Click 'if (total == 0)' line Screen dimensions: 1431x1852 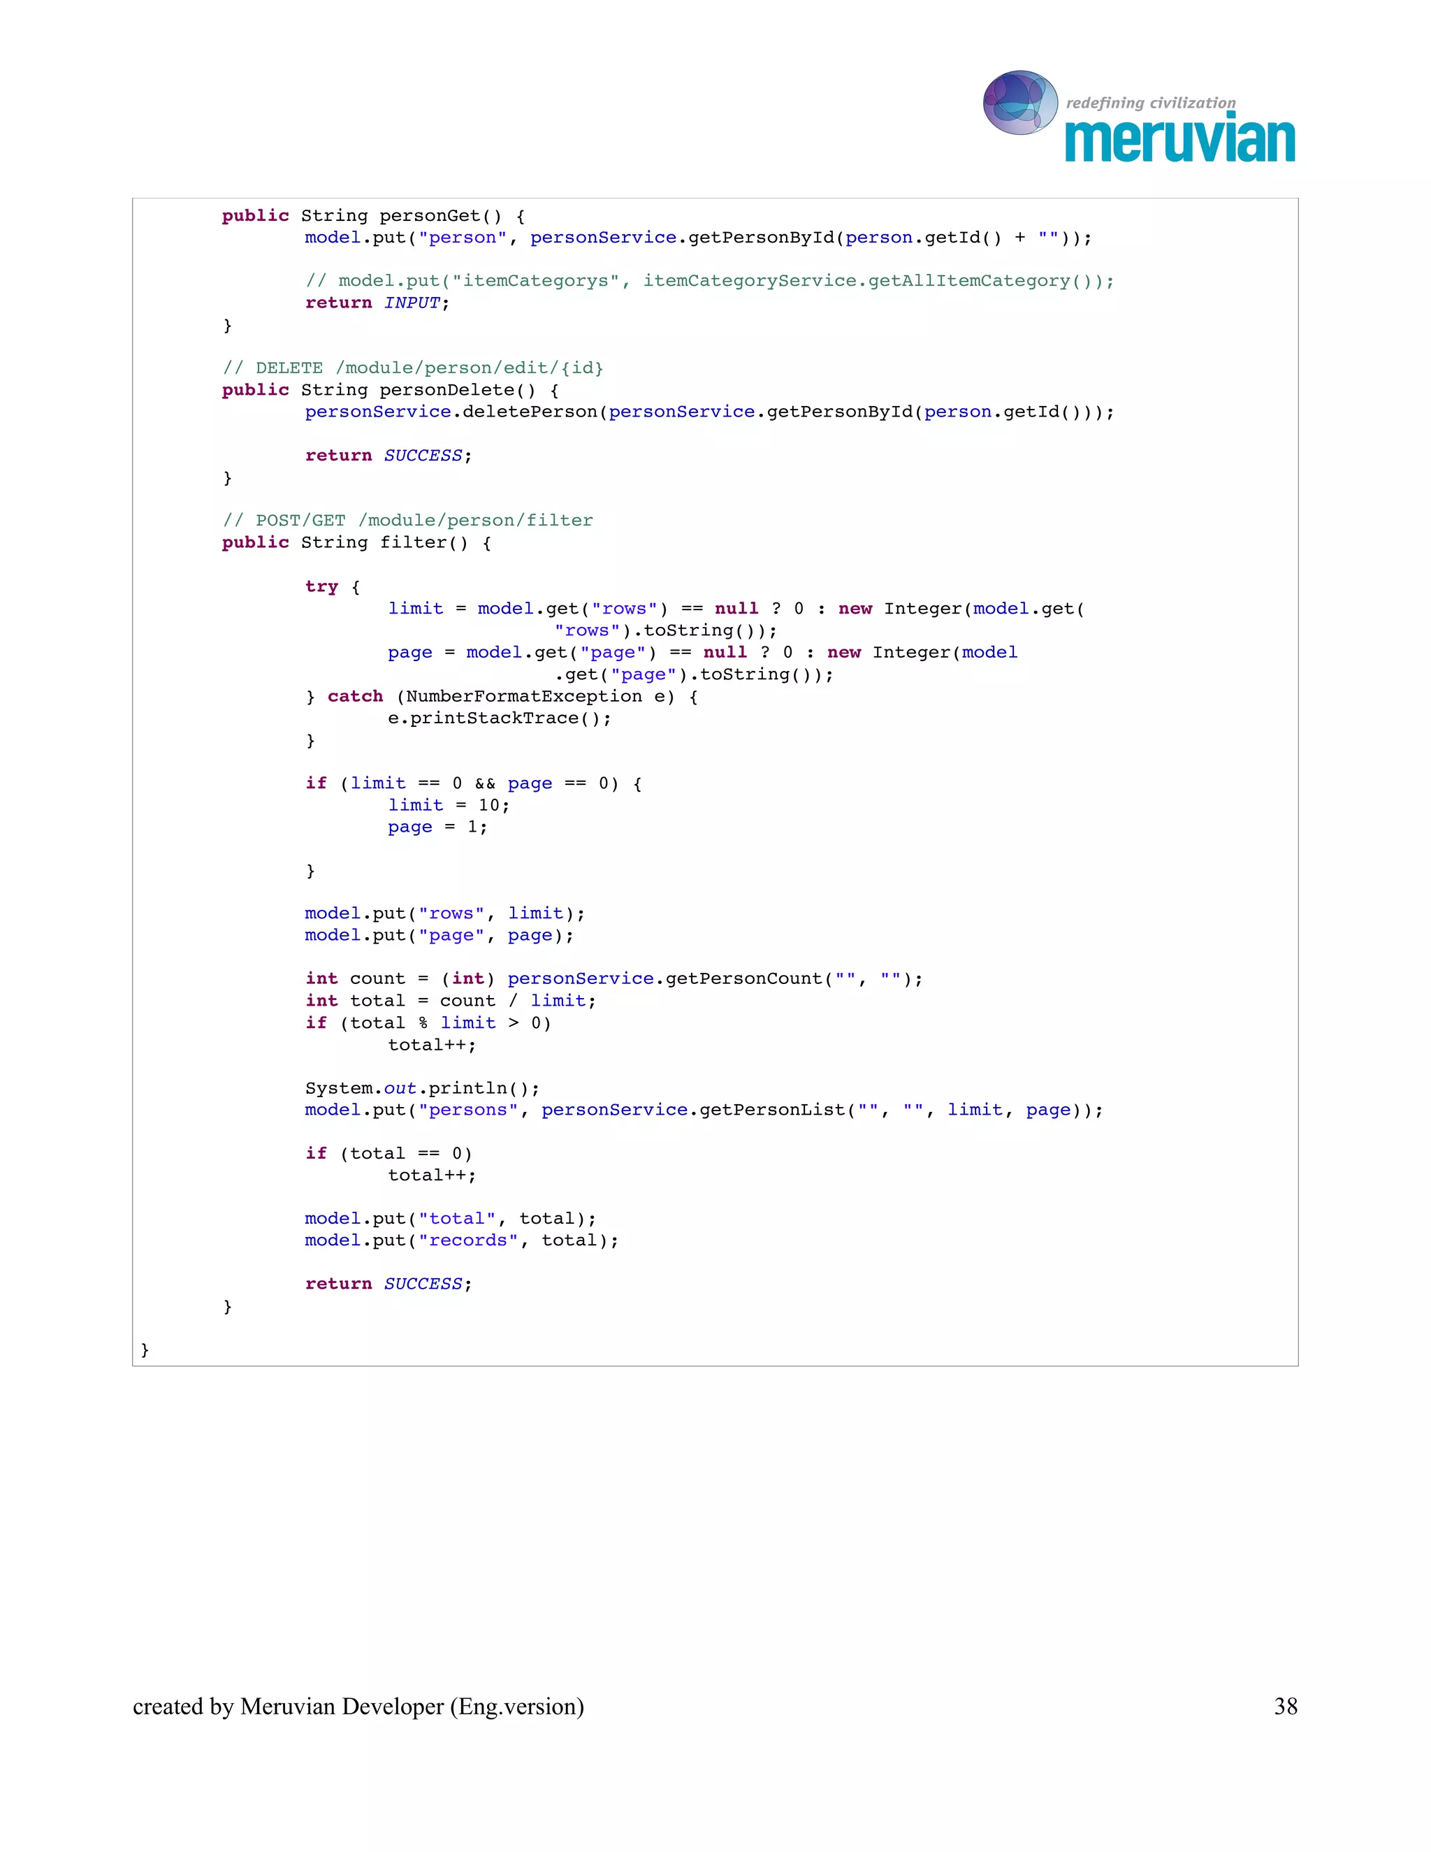pyautogui.click(x=388, y=1154)
